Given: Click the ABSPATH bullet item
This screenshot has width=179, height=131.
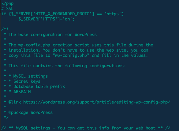Looking at the screenshot, I should pyautogui.click(x=22, y=92).
